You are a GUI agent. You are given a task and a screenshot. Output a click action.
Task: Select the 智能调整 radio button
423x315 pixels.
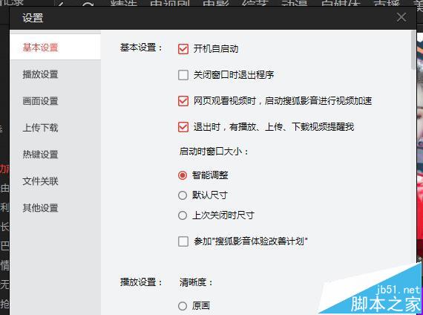[183, 175]
